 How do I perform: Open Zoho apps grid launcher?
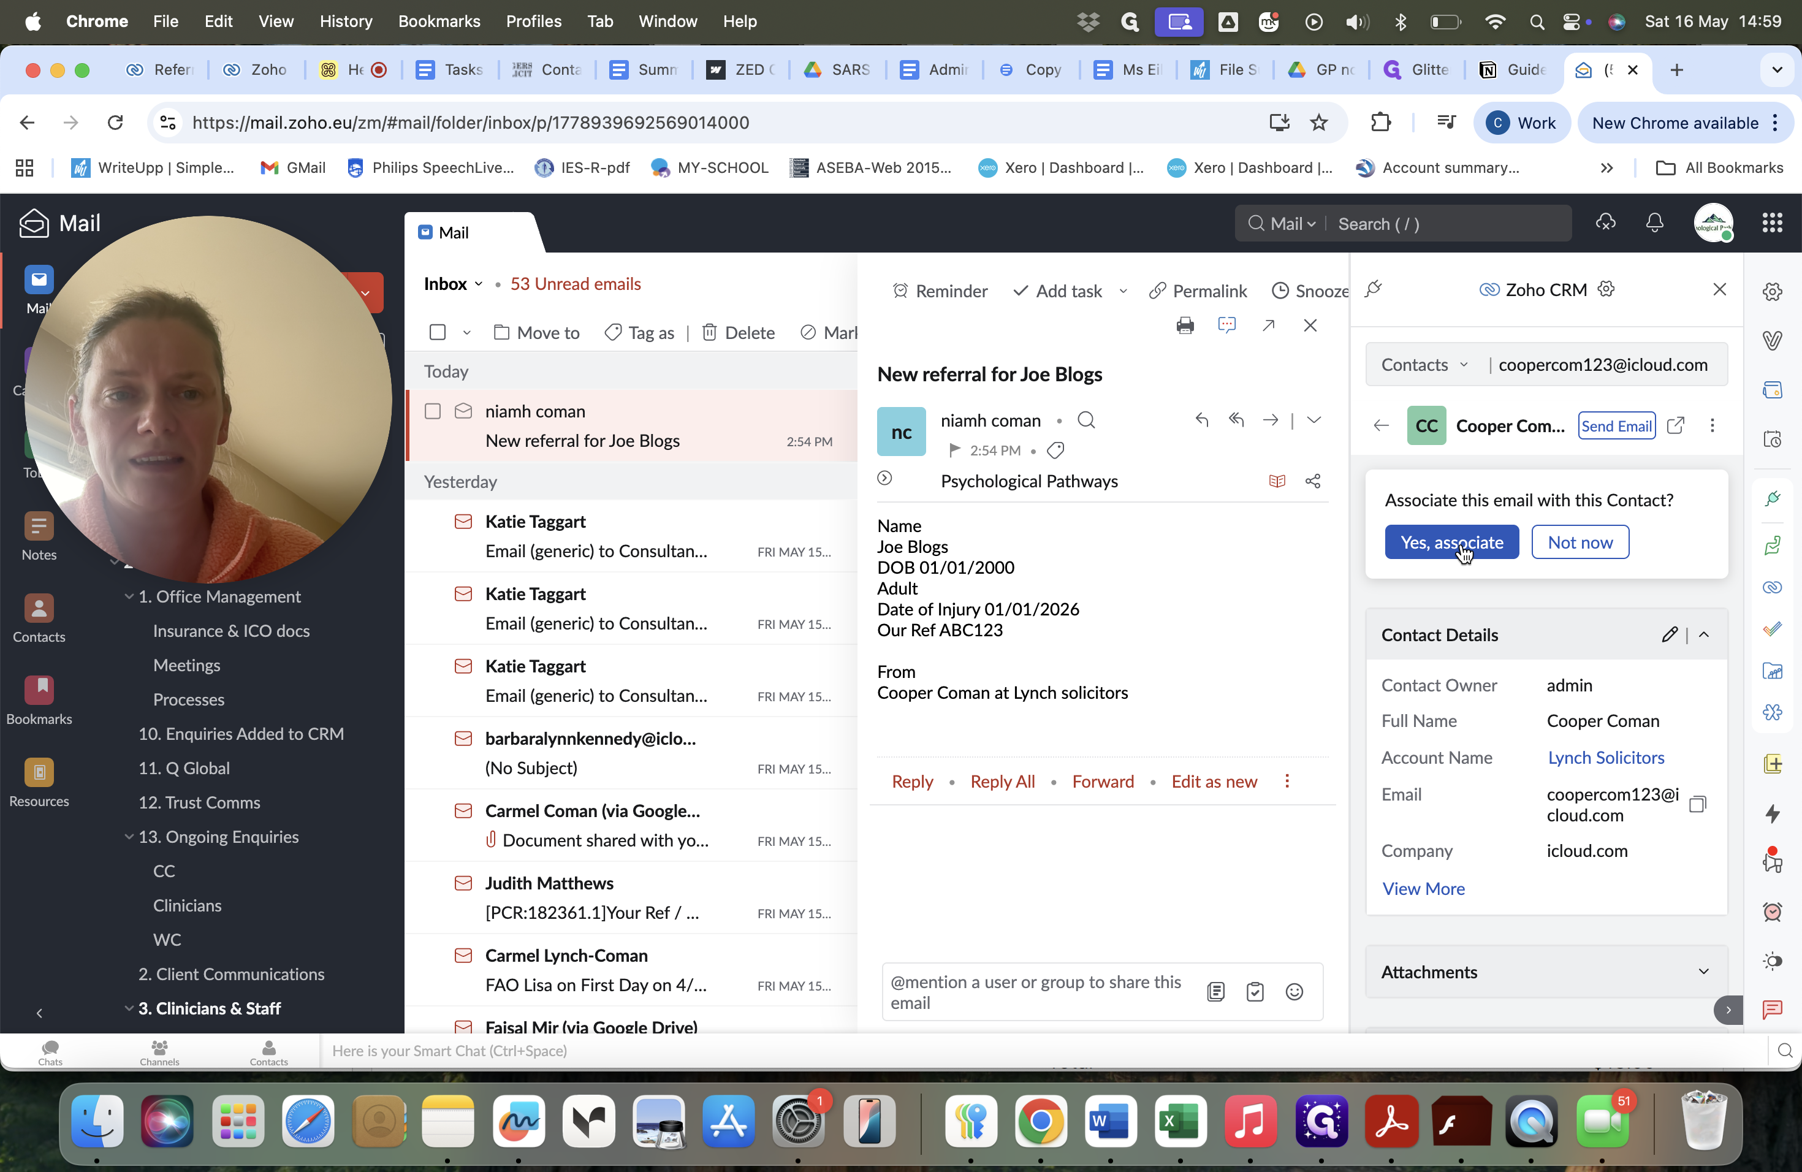(x=1772, y=223)
